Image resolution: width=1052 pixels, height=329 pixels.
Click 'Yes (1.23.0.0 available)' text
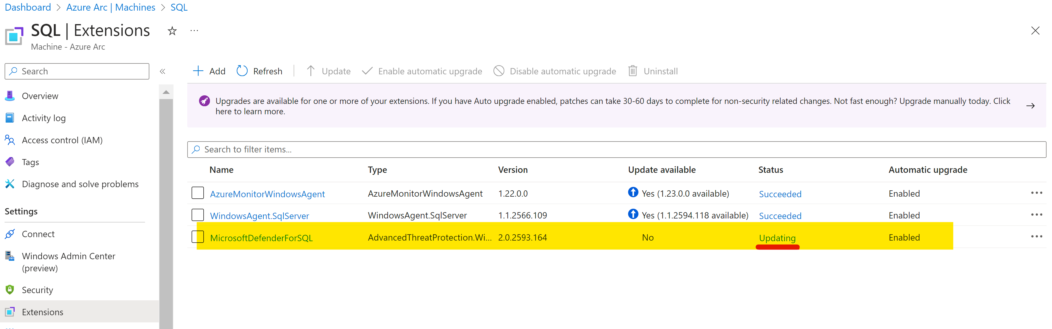[685, 193]
